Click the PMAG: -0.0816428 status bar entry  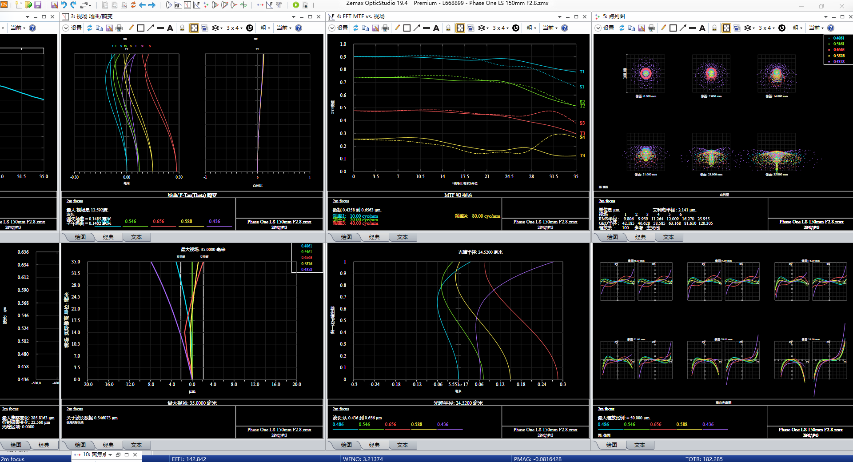coord(538,459)
